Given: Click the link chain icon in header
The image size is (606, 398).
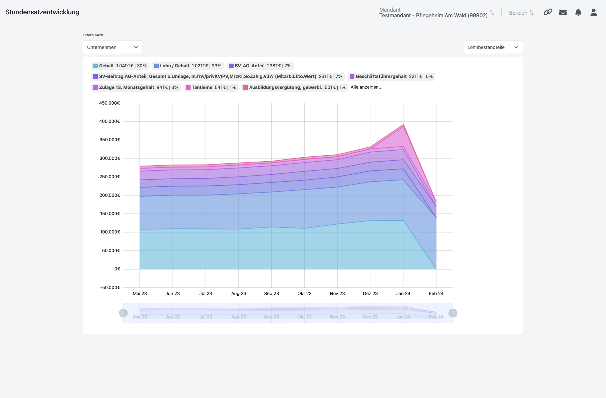Looking at the screenshot, I should click(x=548, y=12).
